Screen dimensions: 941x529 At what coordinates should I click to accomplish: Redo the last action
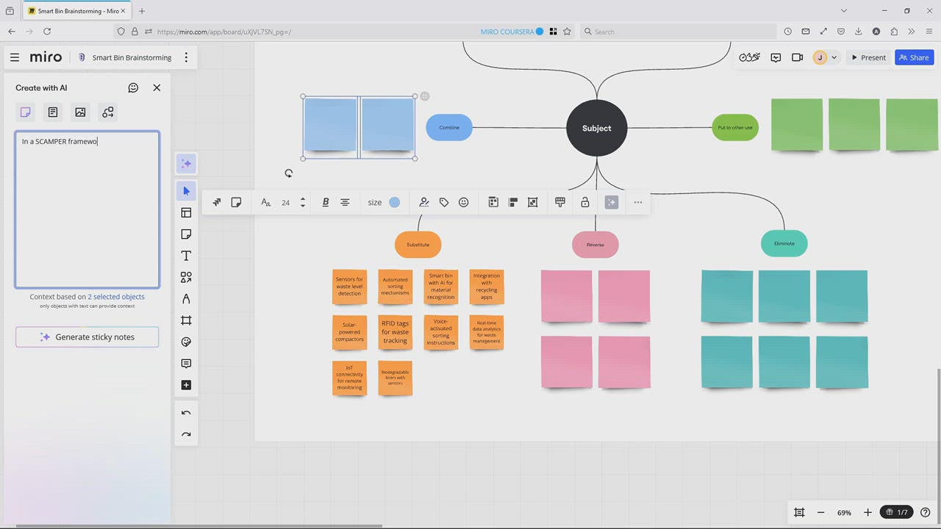[186, 435]
